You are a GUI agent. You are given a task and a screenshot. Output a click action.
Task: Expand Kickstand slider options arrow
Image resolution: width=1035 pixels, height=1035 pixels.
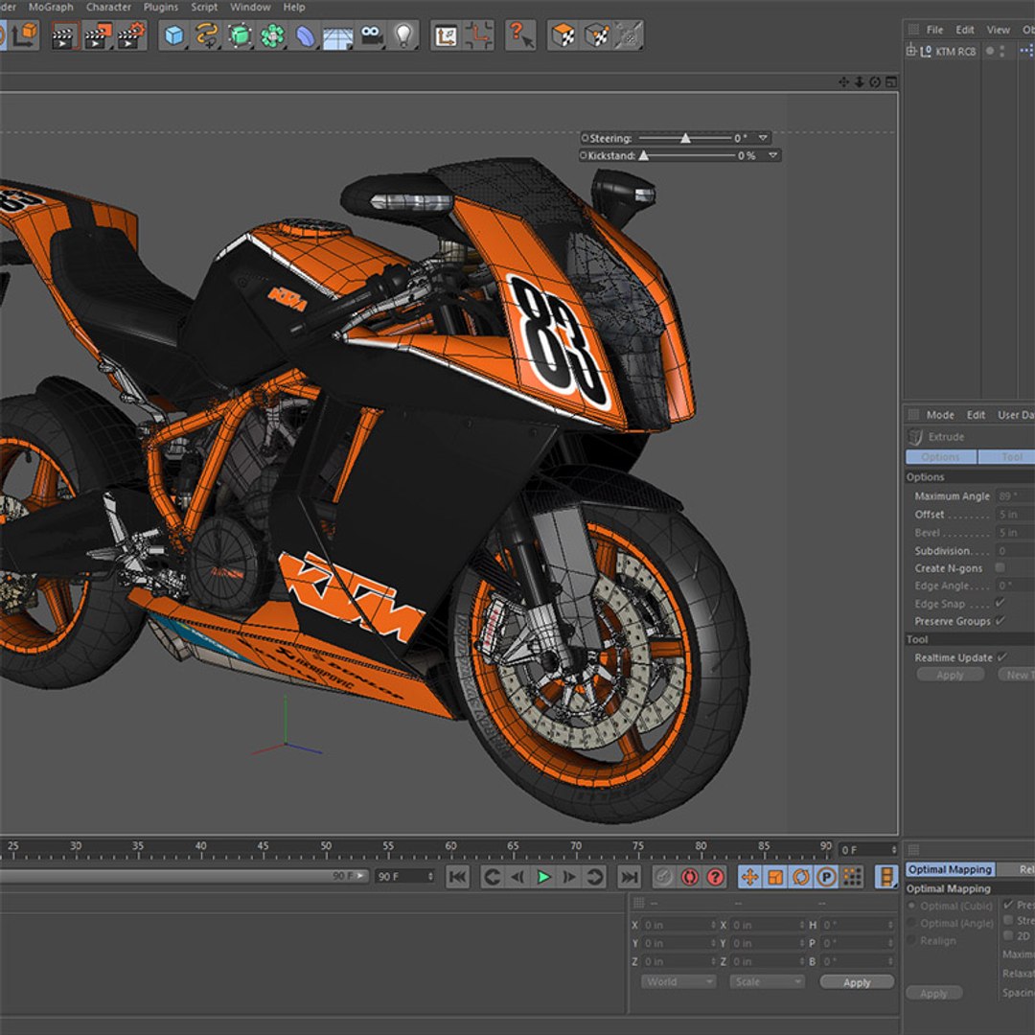[x=772, y=155]
